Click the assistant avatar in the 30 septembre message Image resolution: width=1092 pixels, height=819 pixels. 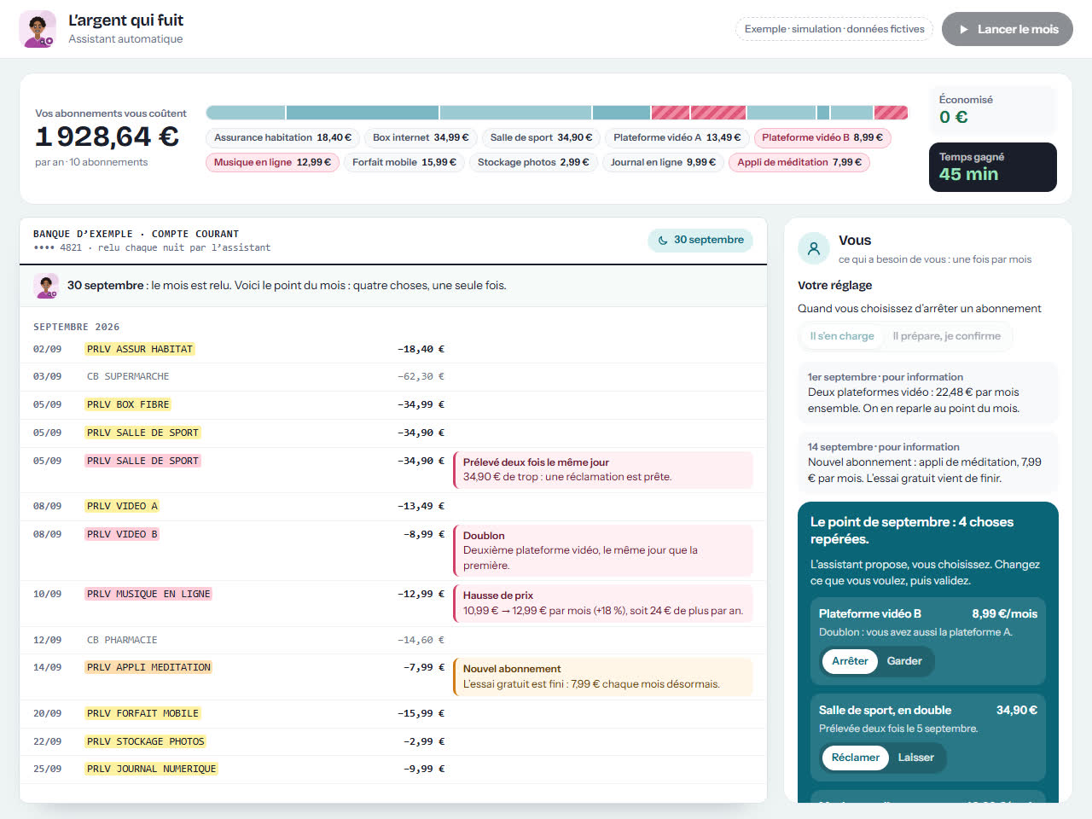pos(46,286)
